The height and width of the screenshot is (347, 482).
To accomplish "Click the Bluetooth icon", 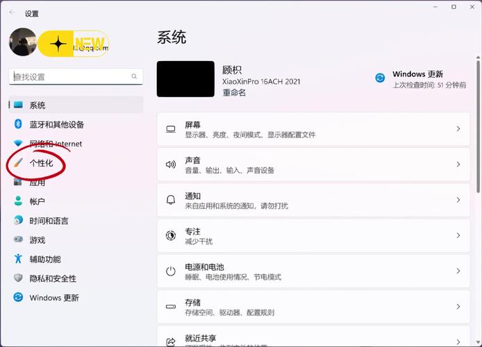I will click(x=18, y=124).
